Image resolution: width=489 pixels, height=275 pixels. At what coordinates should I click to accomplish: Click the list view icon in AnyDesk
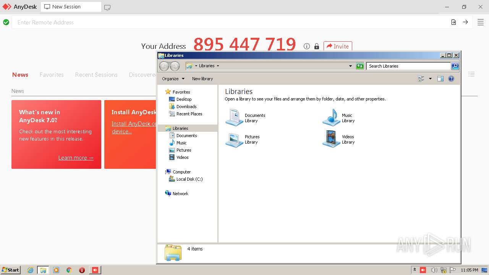click(x=471, y=74)
